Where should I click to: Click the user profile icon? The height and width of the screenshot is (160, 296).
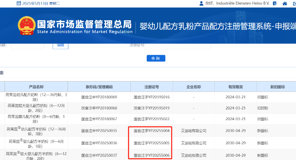coord(201,4)
